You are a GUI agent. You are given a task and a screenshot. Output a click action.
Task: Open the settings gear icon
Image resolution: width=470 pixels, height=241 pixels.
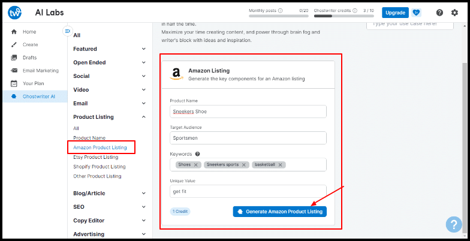point(454,13)
